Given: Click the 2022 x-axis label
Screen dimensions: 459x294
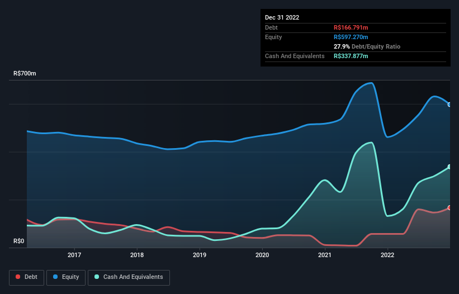Looking at the screenshot, I should tap(387, 255).
